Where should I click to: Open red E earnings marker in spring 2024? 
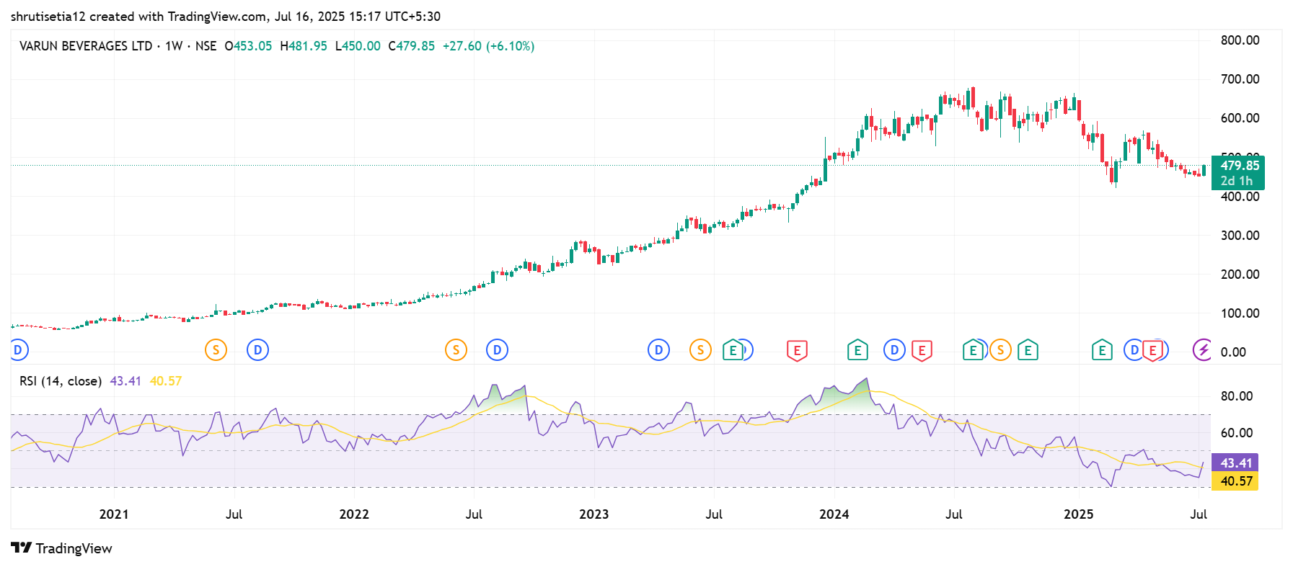click(x=922, y=351)
